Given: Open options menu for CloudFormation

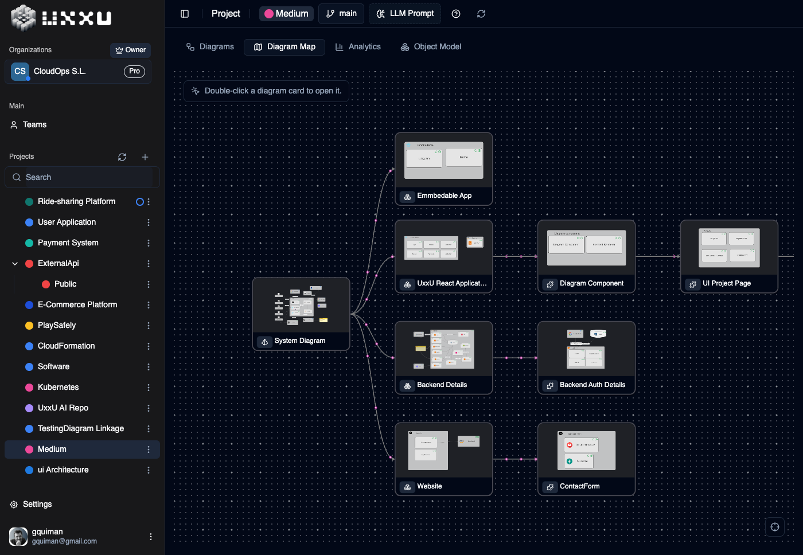Looking at the screenshot, I should pyautogui.click(x=149, y=346).
